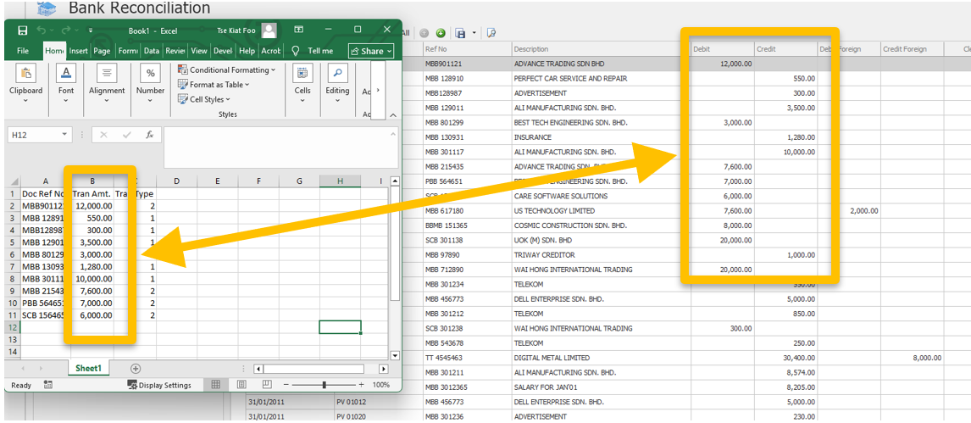Click the Insert Function fx icon
The height and width of the screenshot is (423, 971).
pos(149,135)
